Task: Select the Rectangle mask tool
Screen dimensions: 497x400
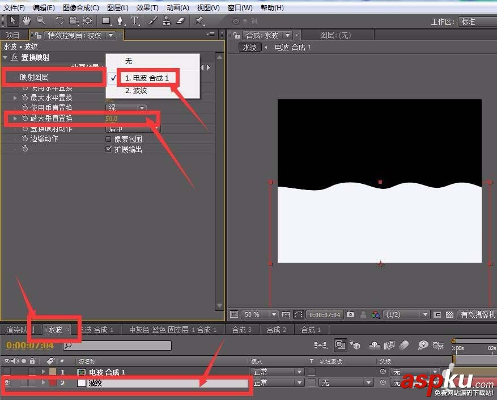Action: [106, 21]
